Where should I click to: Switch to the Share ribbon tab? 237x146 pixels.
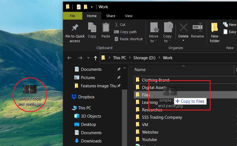click(111, 16)
